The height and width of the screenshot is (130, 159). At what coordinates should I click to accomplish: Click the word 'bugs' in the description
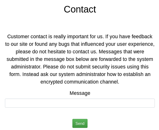tap(64, 44)
